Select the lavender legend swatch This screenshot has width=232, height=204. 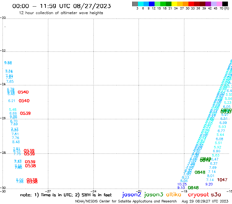(x=214, y=4)
